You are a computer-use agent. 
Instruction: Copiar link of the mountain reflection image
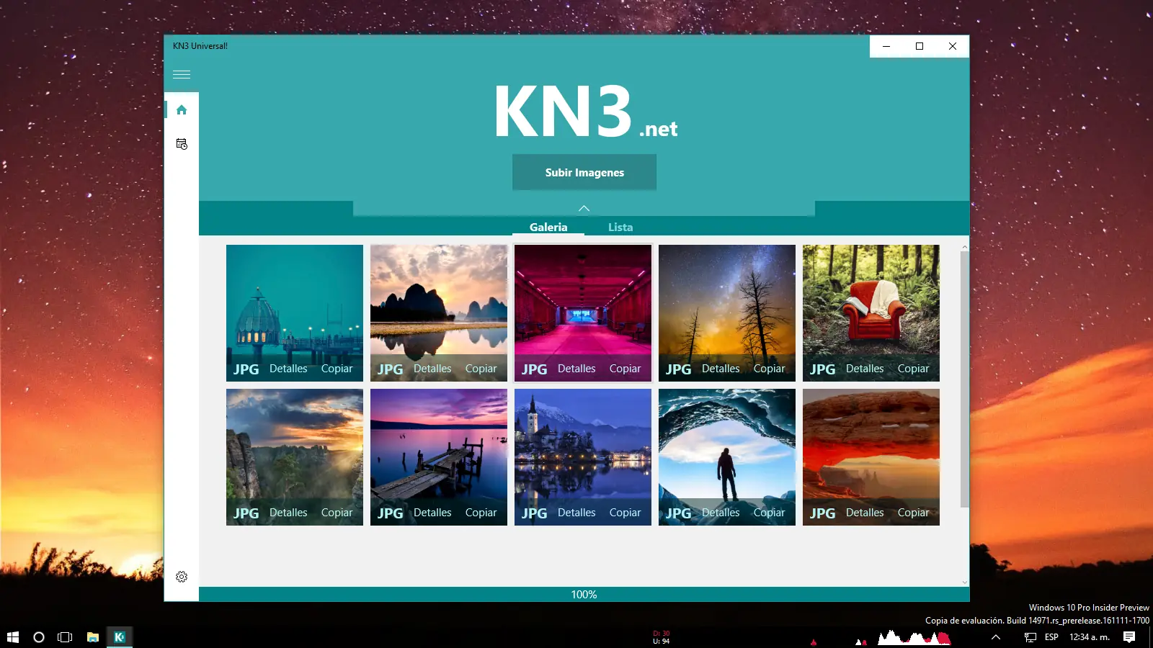click(481, 369)
